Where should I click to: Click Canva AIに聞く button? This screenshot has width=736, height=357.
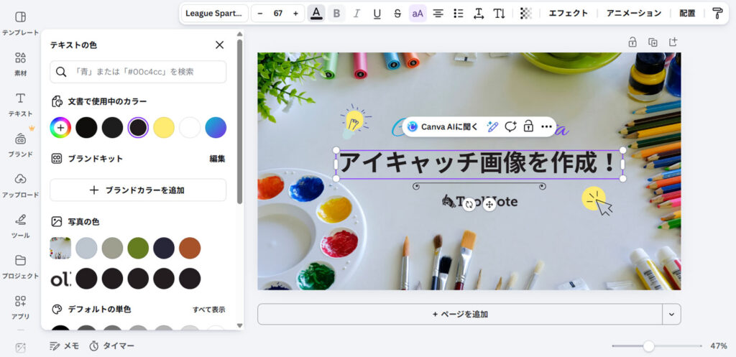coord(443,126)
